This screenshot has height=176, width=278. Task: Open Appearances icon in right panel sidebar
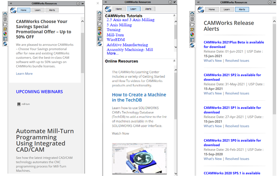point(192,35)
